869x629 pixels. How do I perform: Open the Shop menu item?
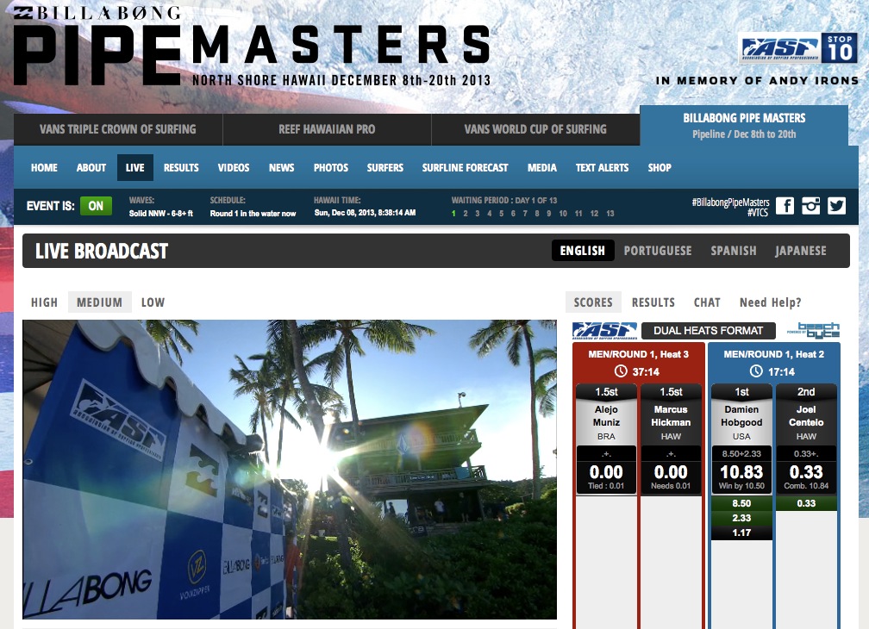[x=660, y=168]
